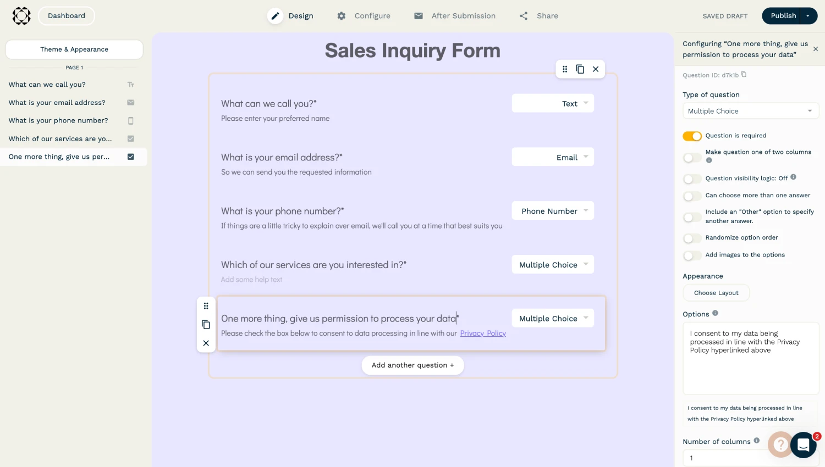
Task: Enable Can choose more than one answer
Action: (x=692, y=196)
